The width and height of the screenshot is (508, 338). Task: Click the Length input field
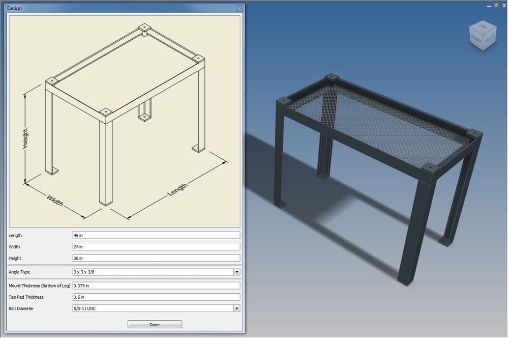coord(156,236)
